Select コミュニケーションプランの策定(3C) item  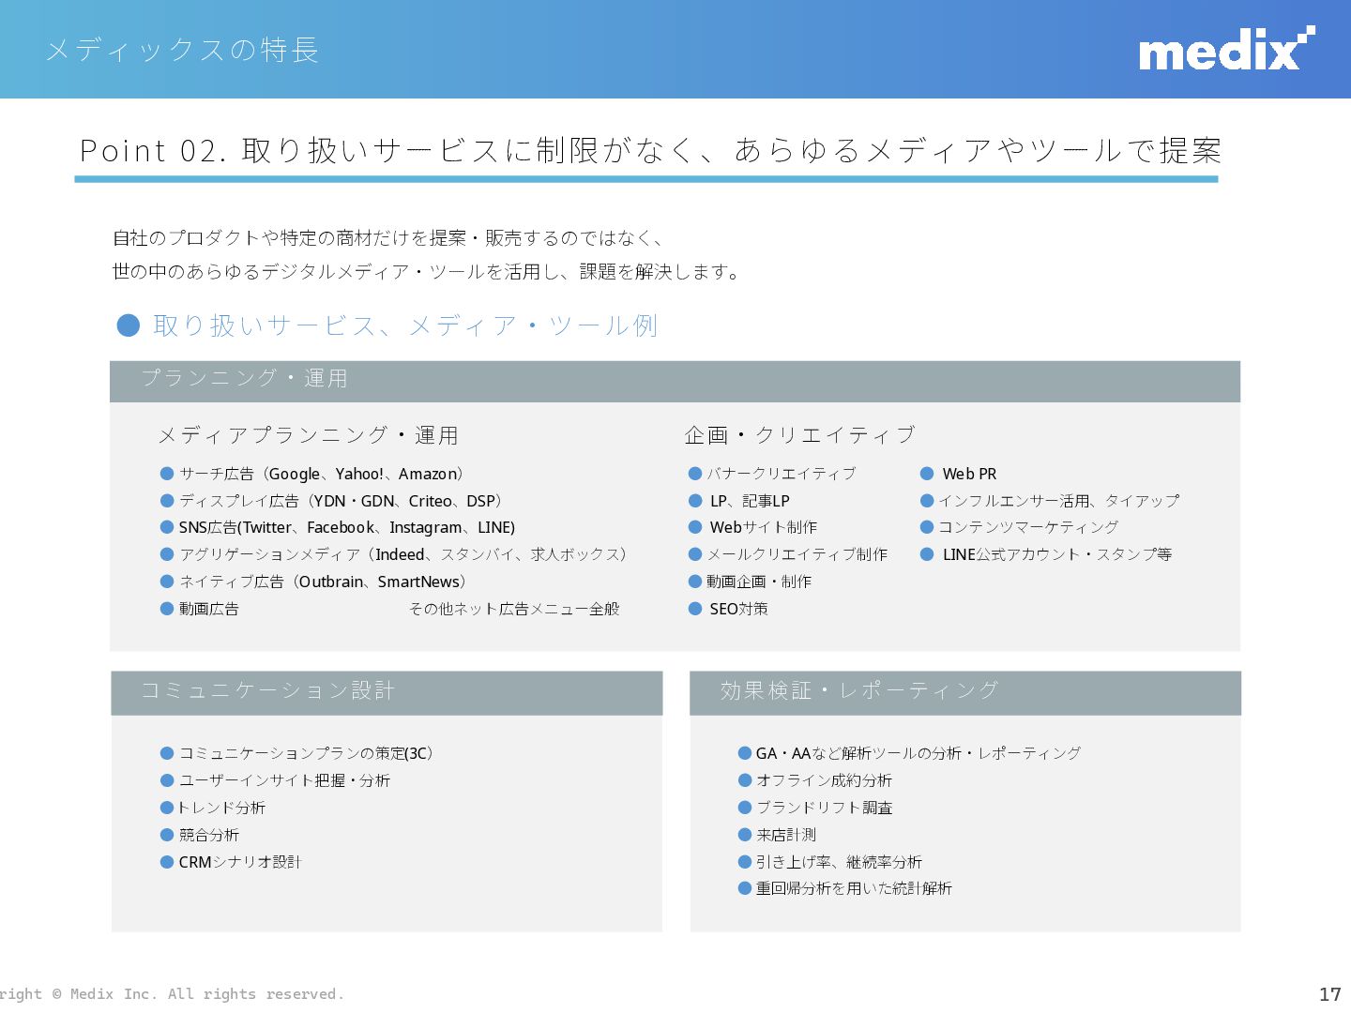click(298, 753)
